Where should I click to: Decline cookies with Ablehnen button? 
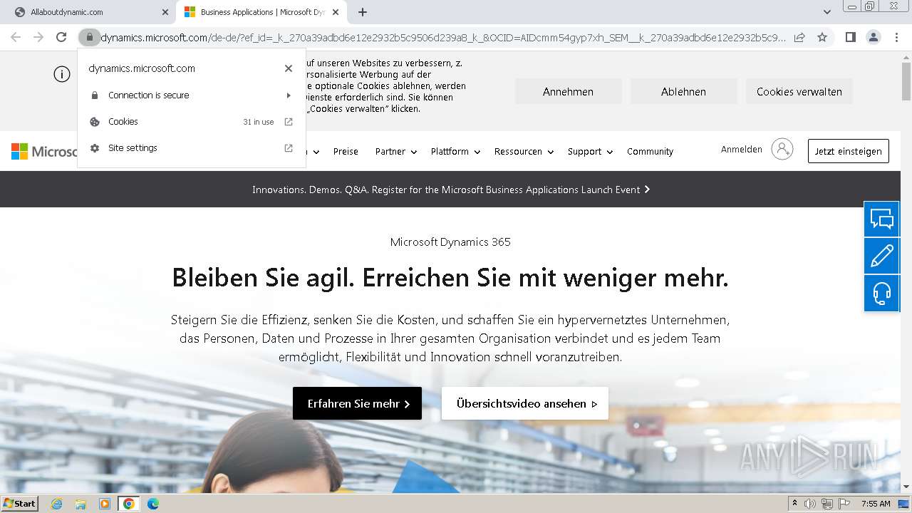click(x=683, y=91)
